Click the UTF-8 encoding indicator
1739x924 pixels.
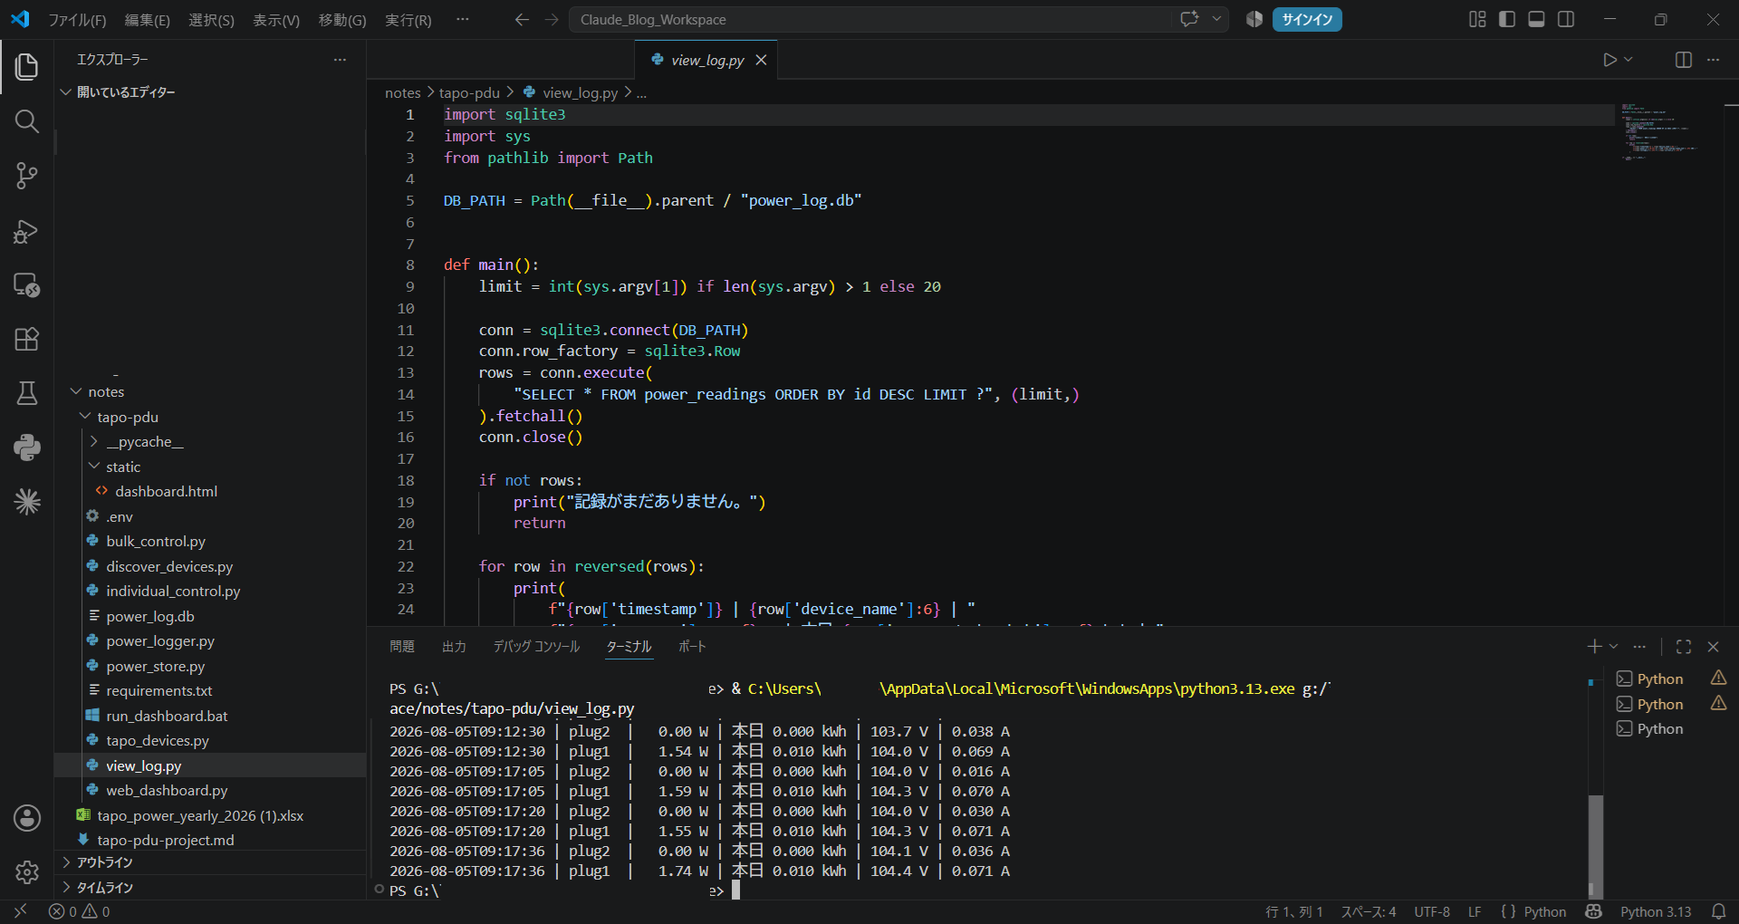[1432, 911]
